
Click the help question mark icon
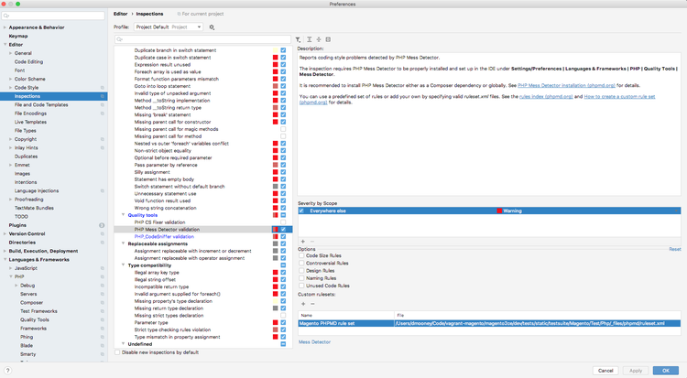[7, 371]
